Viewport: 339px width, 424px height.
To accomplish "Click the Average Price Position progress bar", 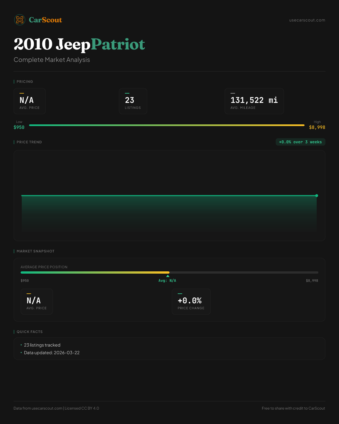I will (169, 272).
